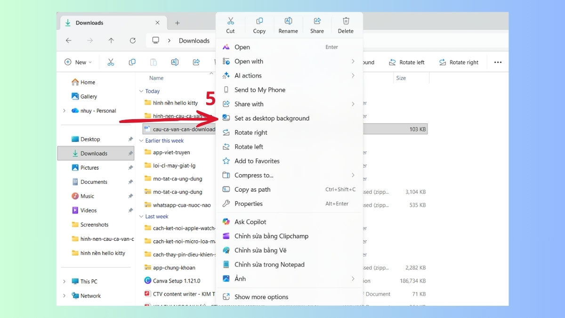
Task: Refresh the Downloads folder view
Action: pos(133,41)
